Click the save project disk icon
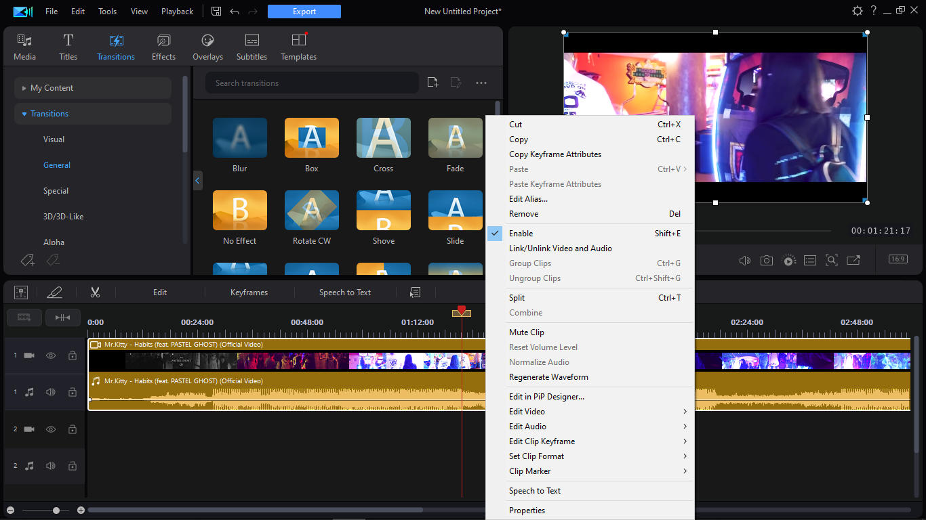The width and height of the screenshot is (926, 520). coord(216,12)
